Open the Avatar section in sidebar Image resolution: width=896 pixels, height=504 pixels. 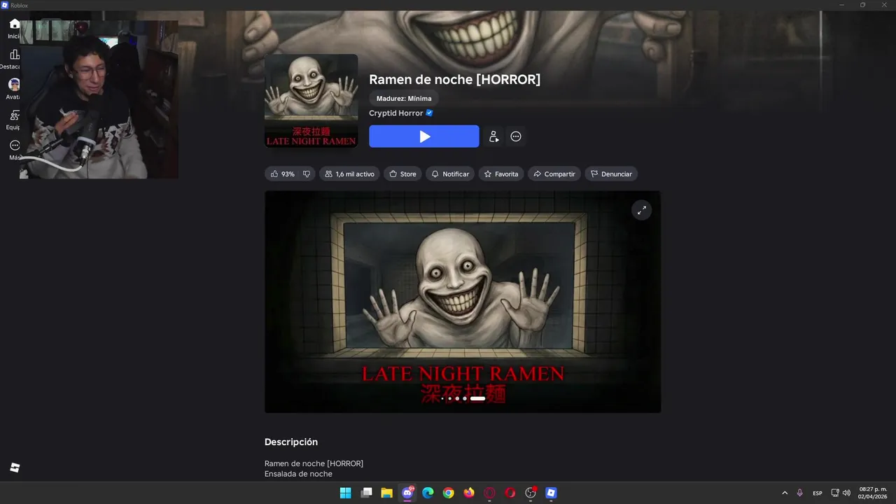[x=14, y=89]
